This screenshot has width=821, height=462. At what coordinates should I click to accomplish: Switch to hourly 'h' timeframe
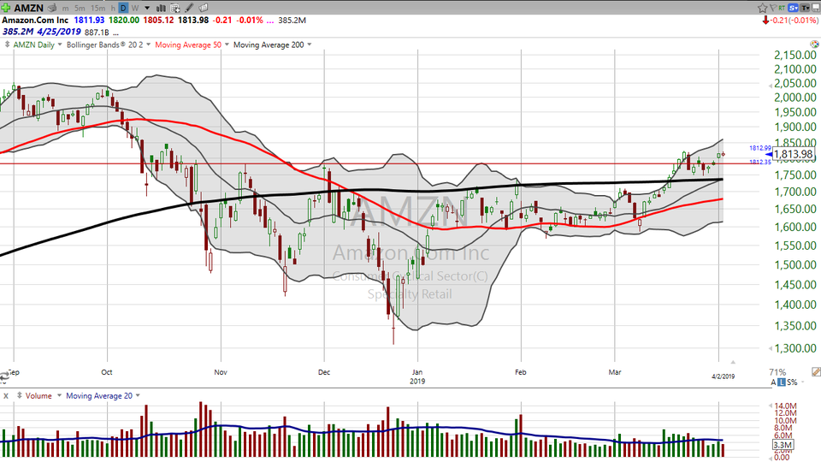pos(113,8)
